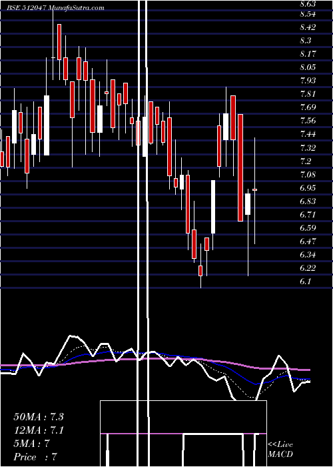Click the Price : 7 indicator text
Screen dimensions: 333x467
35,457
